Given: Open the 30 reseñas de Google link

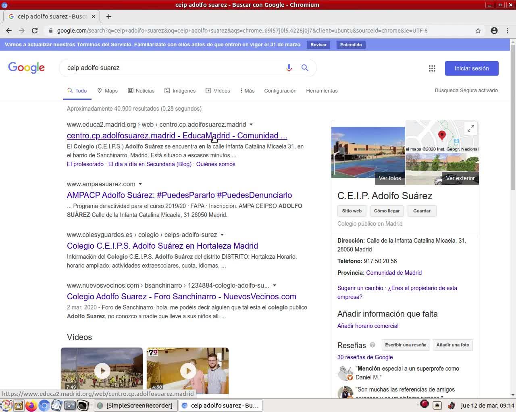Looking at the screenshot, I should 365,357.
